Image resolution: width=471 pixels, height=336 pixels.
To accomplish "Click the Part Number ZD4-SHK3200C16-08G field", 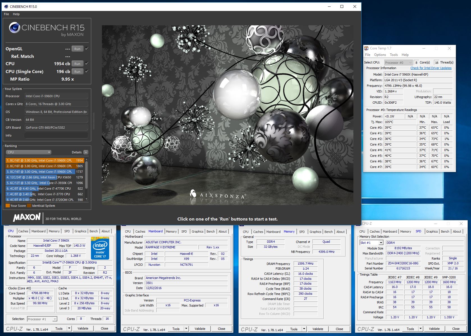I will (403, 263).
